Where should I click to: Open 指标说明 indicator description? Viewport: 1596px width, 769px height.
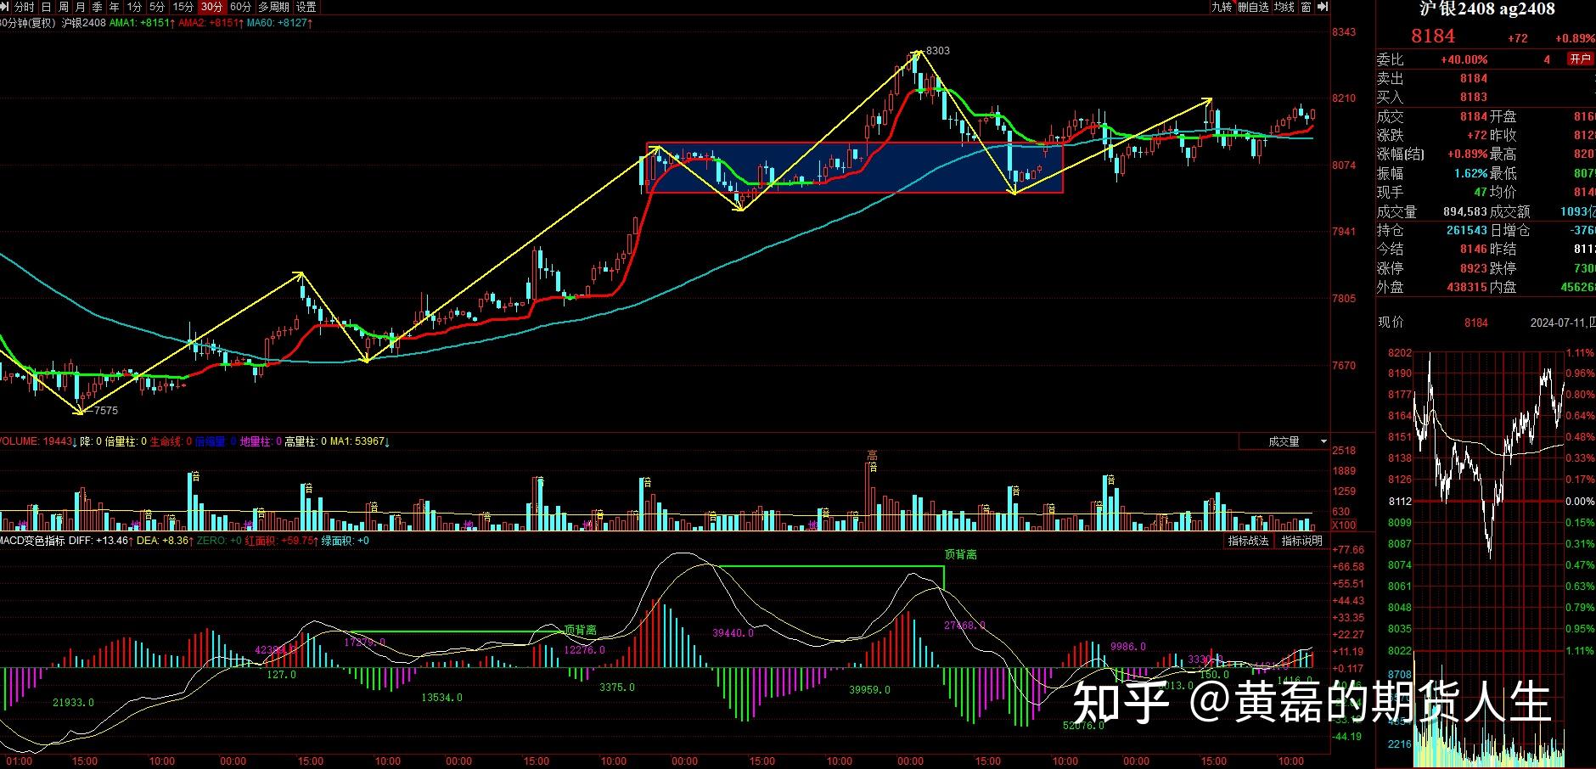(x=1301, y=541)
